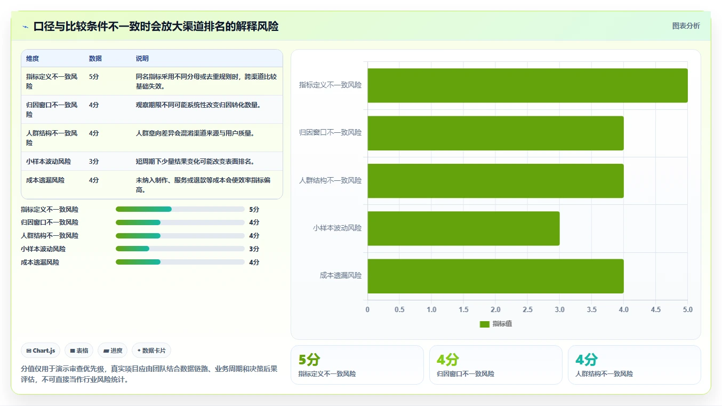The image size is (722, 406).
Task: Click the 5分 value beside 指标定义 progress bar
Action: coord(254,209)
